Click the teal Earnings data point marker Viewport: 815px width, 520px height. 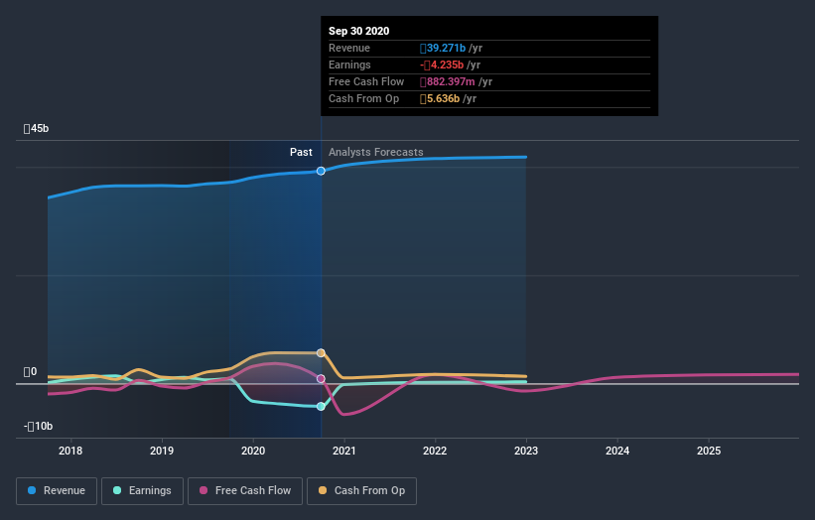[x=321, y=406]
